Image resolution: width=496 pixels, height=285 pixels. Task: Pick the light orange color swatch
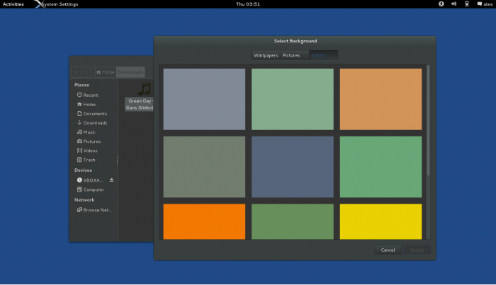[381, 99]
